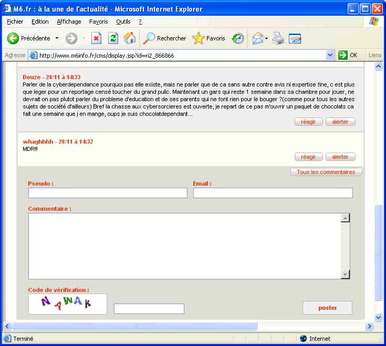Focus the Pseudo input field
The image size is (386, 346).
click(108, 193)
